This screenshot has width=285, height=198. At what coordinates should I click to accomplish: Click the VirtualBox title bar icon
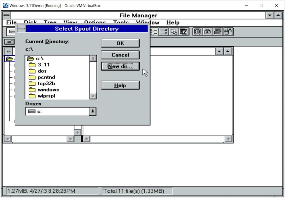coord(6,5)
